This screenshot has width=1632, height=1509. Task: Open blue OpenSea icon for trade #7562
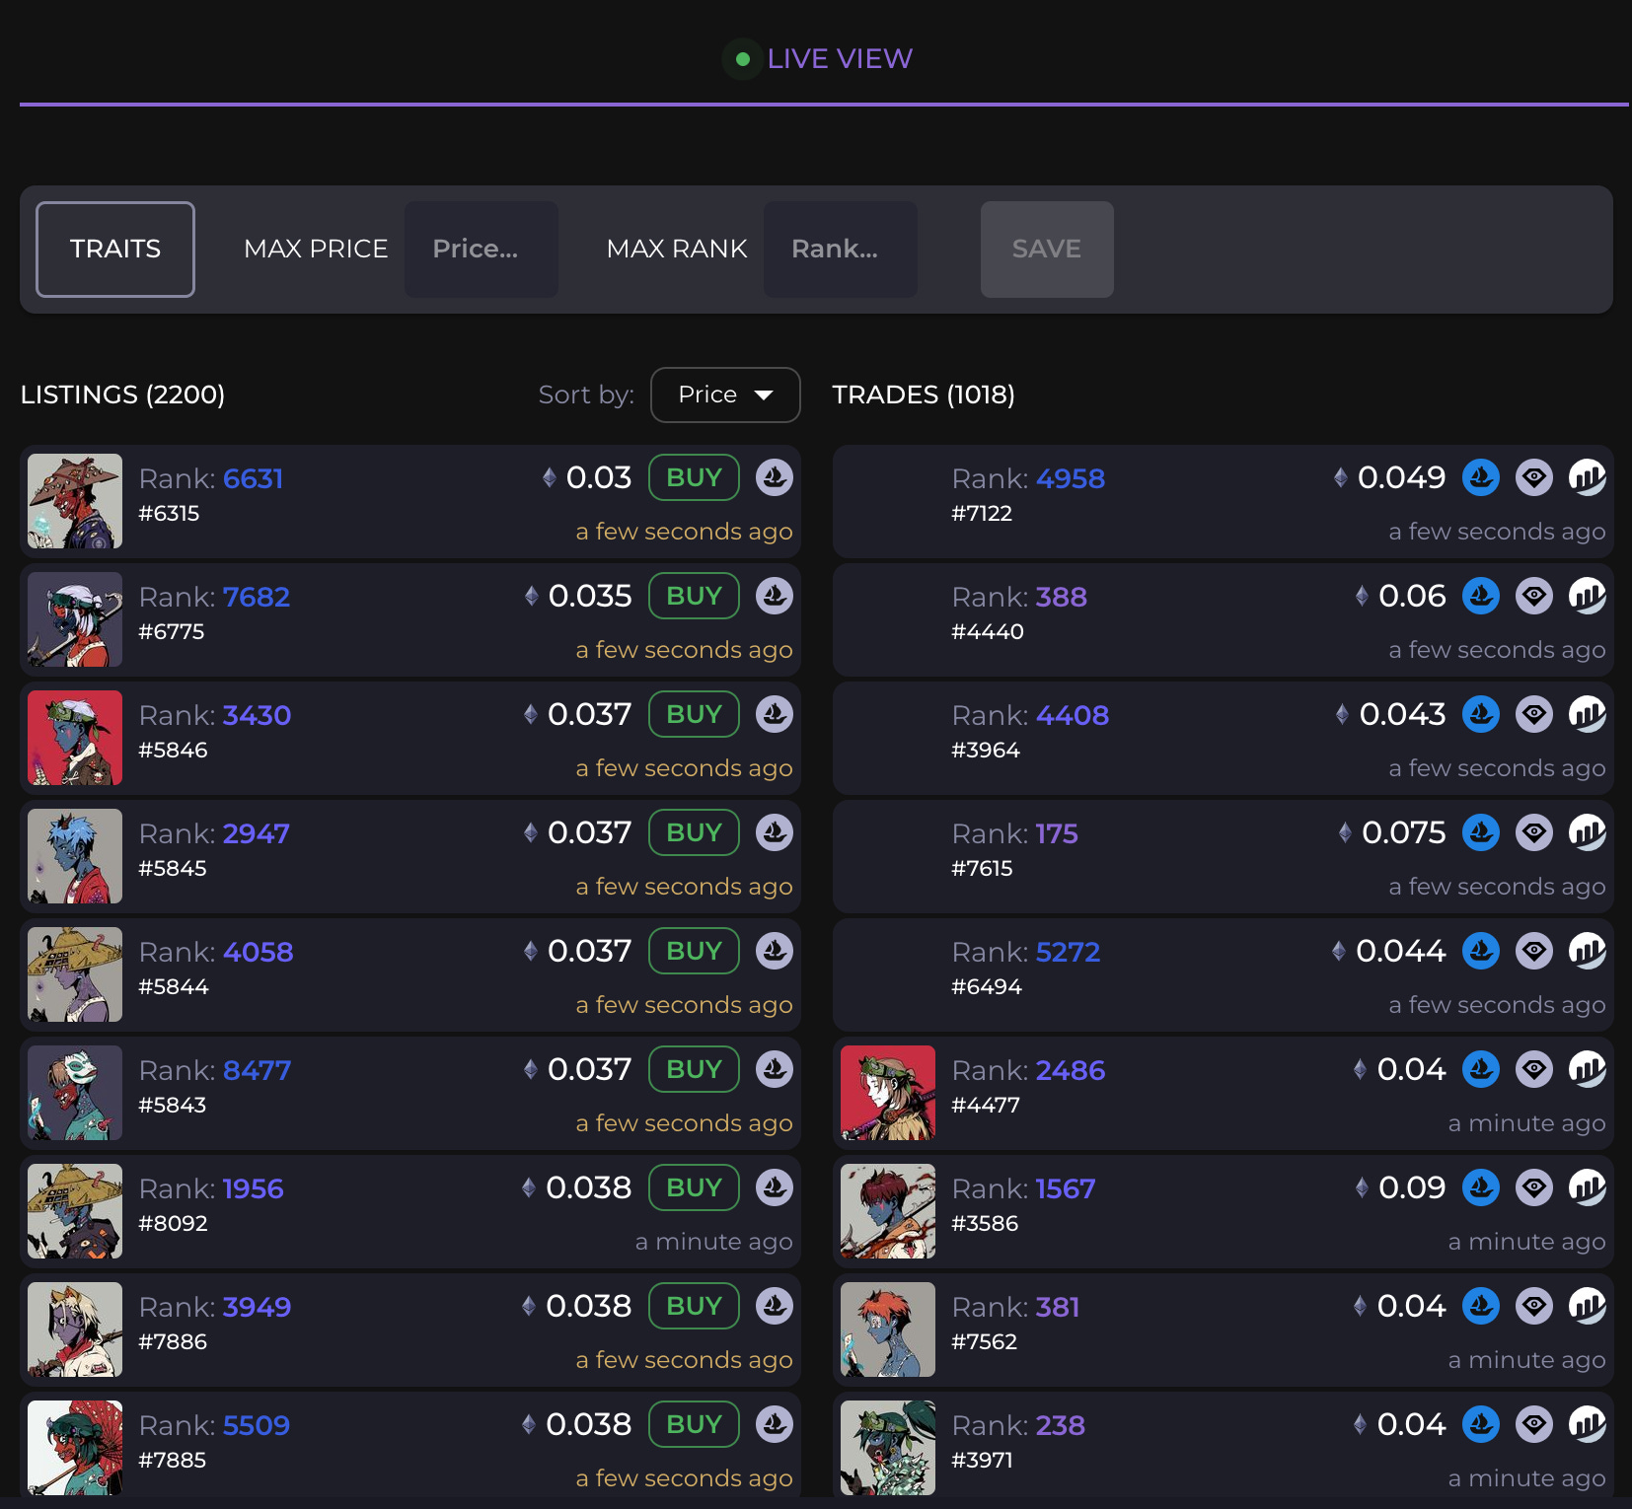coord(1481,1306)
